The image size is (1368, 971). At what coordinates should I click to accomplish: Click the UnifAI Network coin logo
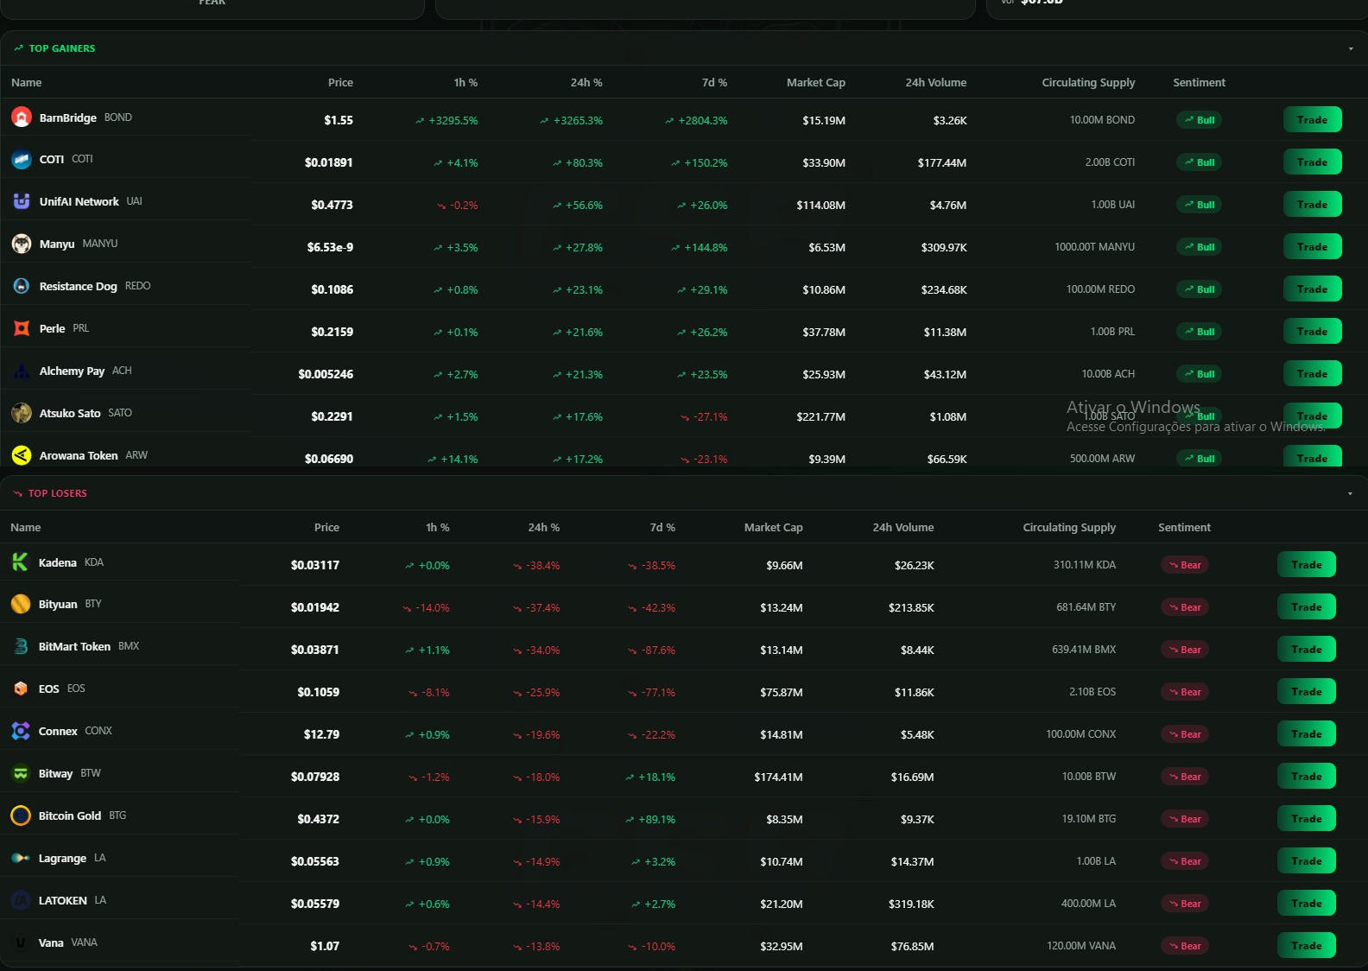pos(22,201)
